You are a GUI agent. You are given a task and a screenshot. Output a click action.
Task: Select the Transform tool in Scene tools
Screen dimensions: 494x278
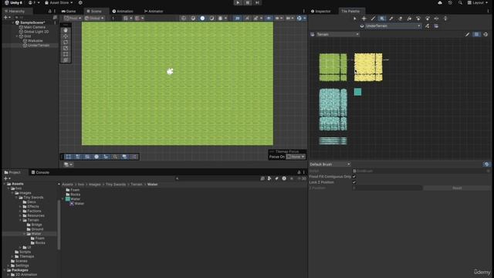pyautogui.click(x=66, y=60)
